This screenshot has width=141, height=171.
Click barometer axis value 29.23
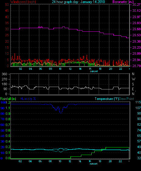(136, 47)
